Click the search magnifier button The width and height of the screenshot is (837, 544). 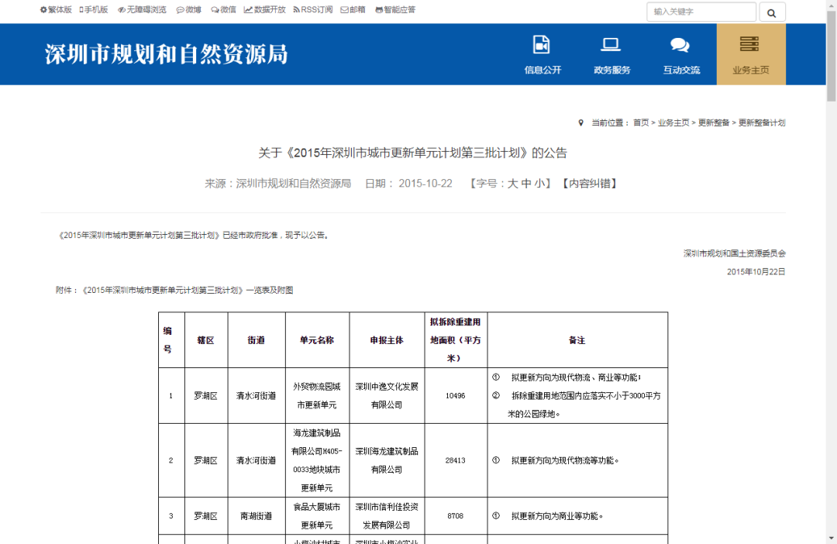(x=772, y=12)
